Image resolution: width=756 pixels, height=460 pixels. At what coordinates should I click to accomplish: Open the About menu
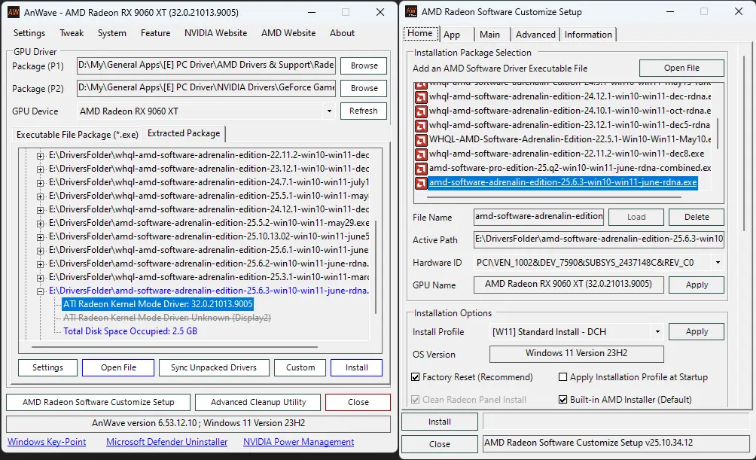[342, 33]
